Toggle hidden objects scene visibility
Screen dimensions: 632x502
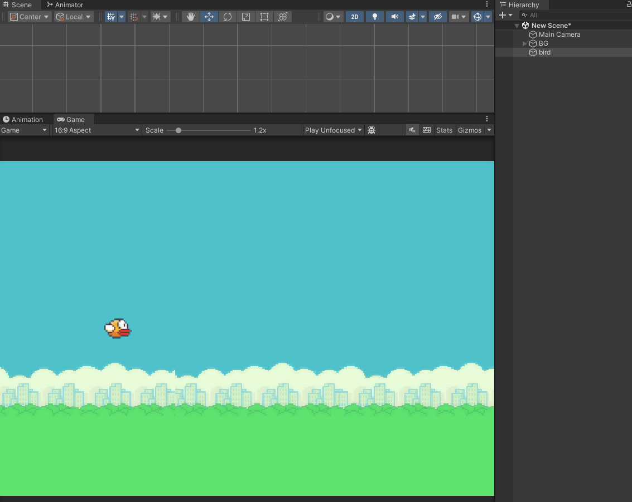pyautogui.click(x=438, y=17)
